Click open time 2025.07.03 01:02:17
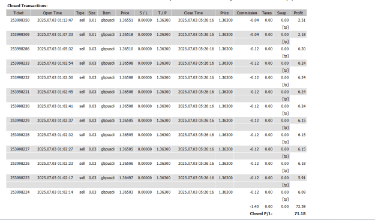Viewport: 375px width, 220px height. coord(55,178)
